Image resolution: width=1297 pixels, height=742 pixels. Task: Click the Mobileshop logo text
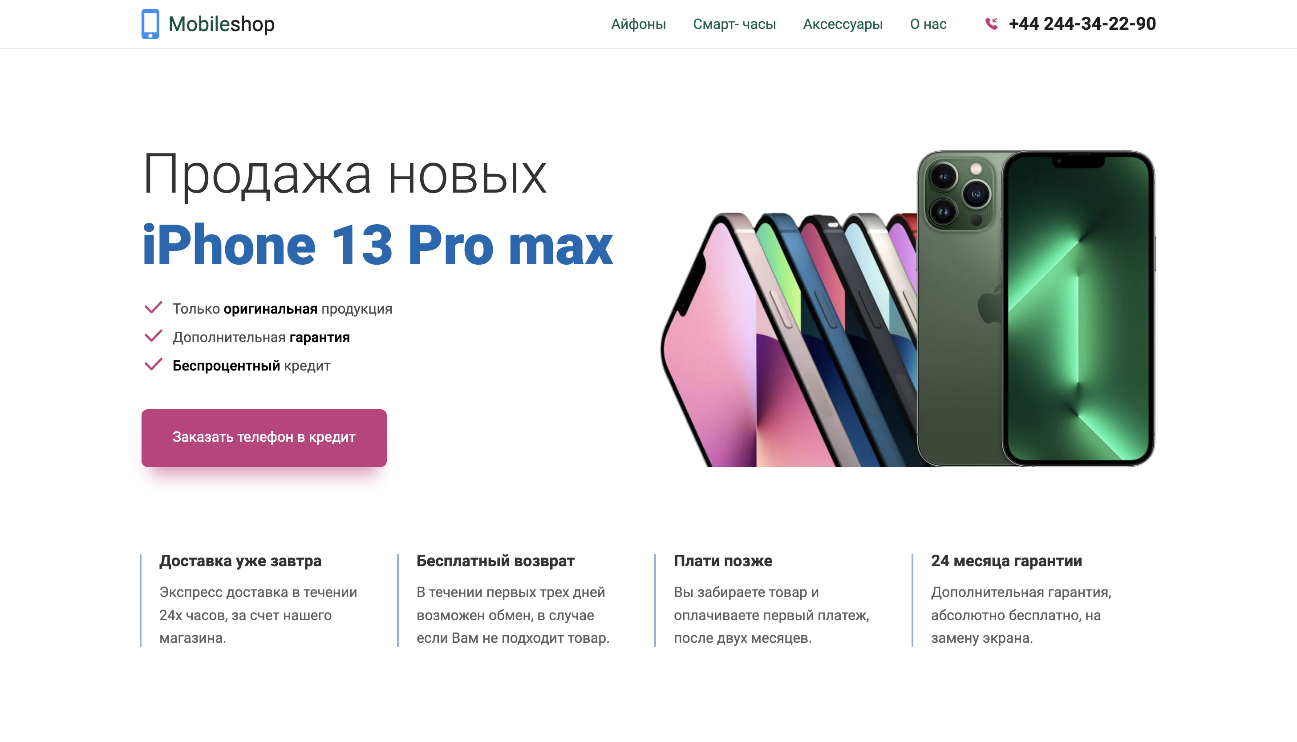pyautogui.click(x=221, y=24)
